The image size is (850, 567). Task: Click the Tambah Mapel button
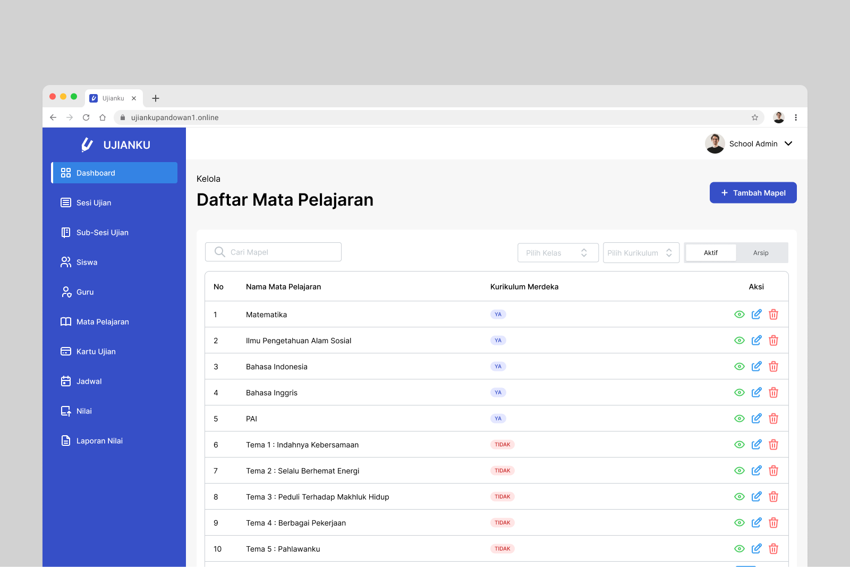click(x=753, y=192)
